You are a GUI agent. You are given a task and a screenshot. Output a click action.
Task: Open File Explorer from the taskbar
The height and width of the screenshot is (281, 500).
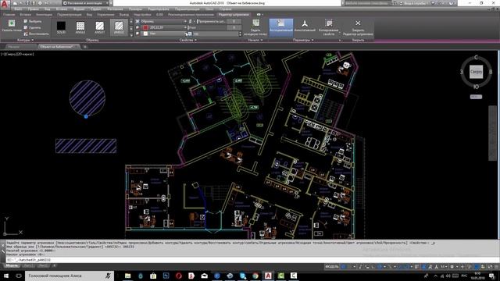pos(127,276)
